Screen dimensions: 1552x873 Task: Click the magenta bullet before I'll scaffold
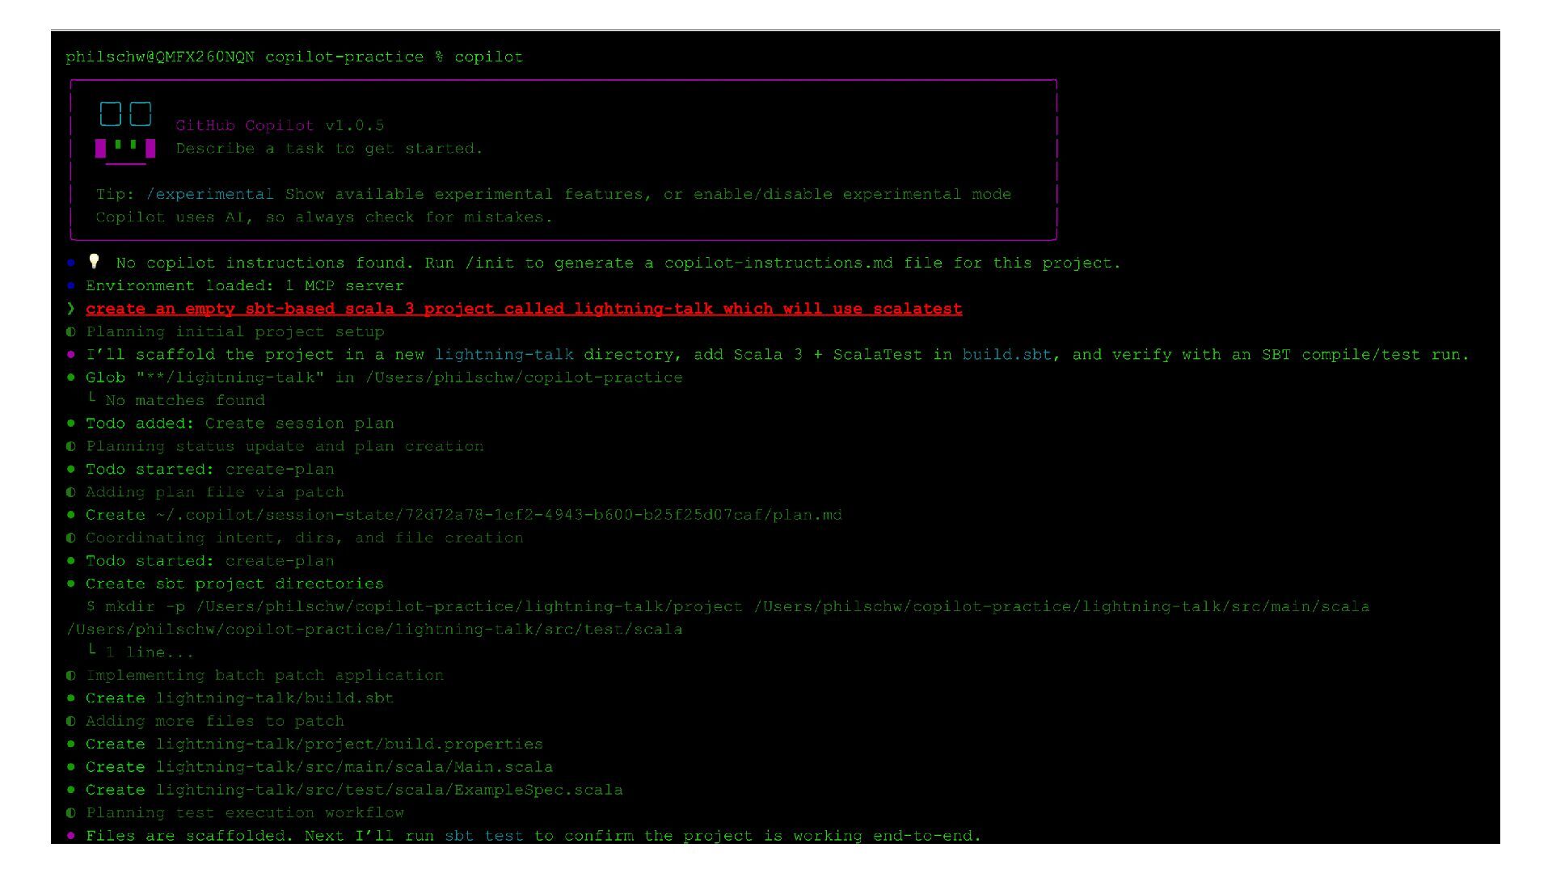[x=71, y=354]
